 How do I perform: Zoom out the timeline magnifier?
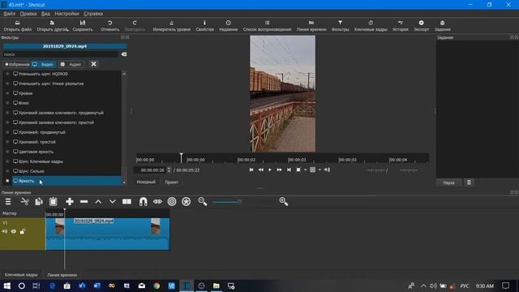(203, 201)
